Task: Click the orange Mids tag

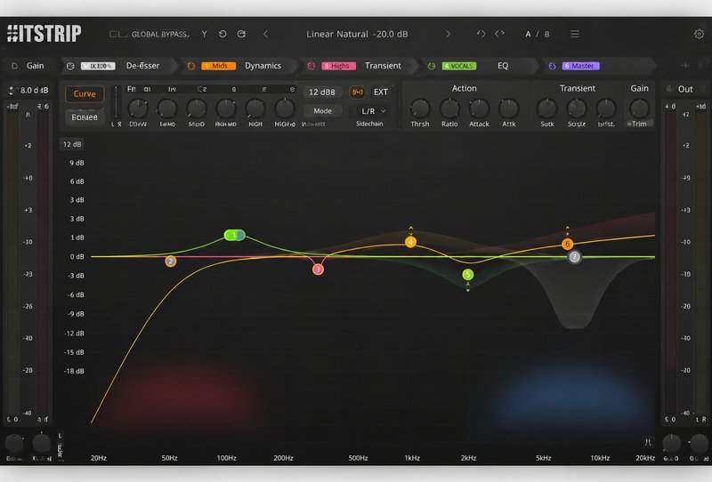Action: (x=218, y=66)
